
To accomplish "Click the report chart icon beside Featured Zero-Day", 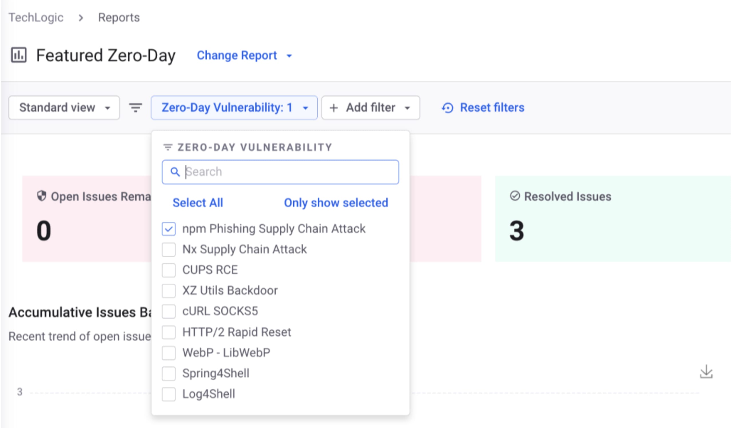I will point(19,55).
